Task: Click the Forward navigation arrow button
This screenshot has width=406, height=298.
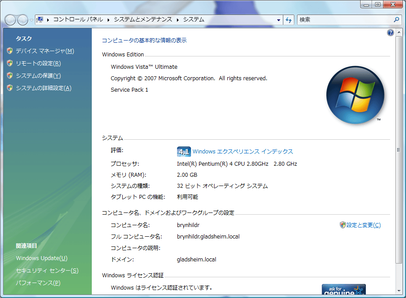Action: click(x=23, y=20)
